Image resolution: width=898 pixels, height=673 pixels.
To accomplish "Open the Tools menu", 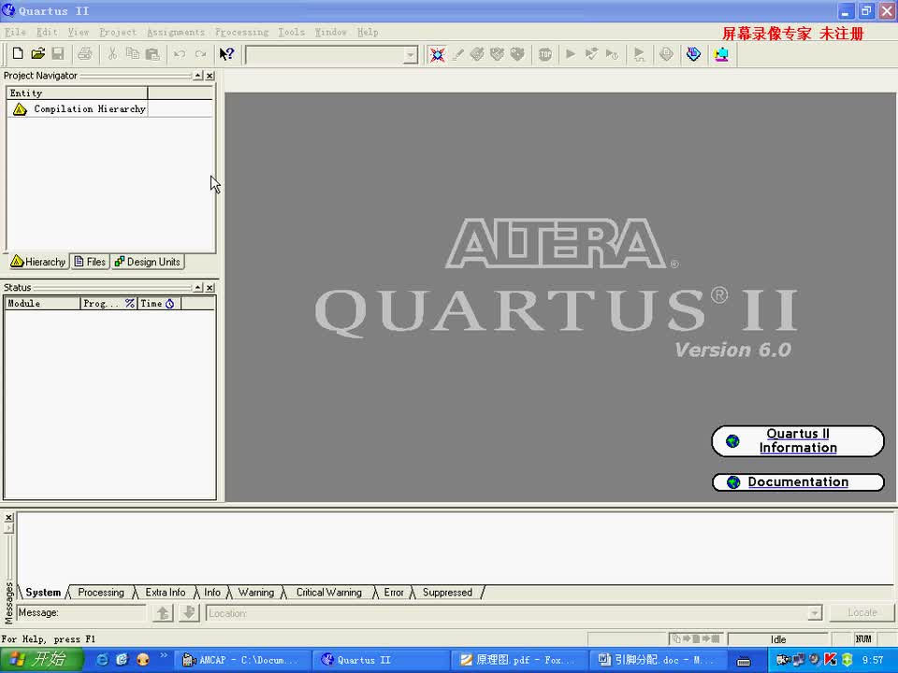I will pos(292,32).
